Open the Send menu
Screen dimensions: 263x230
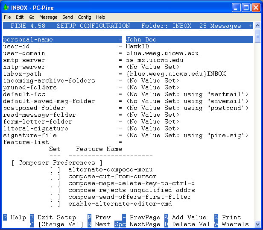(x=67, y=17)
